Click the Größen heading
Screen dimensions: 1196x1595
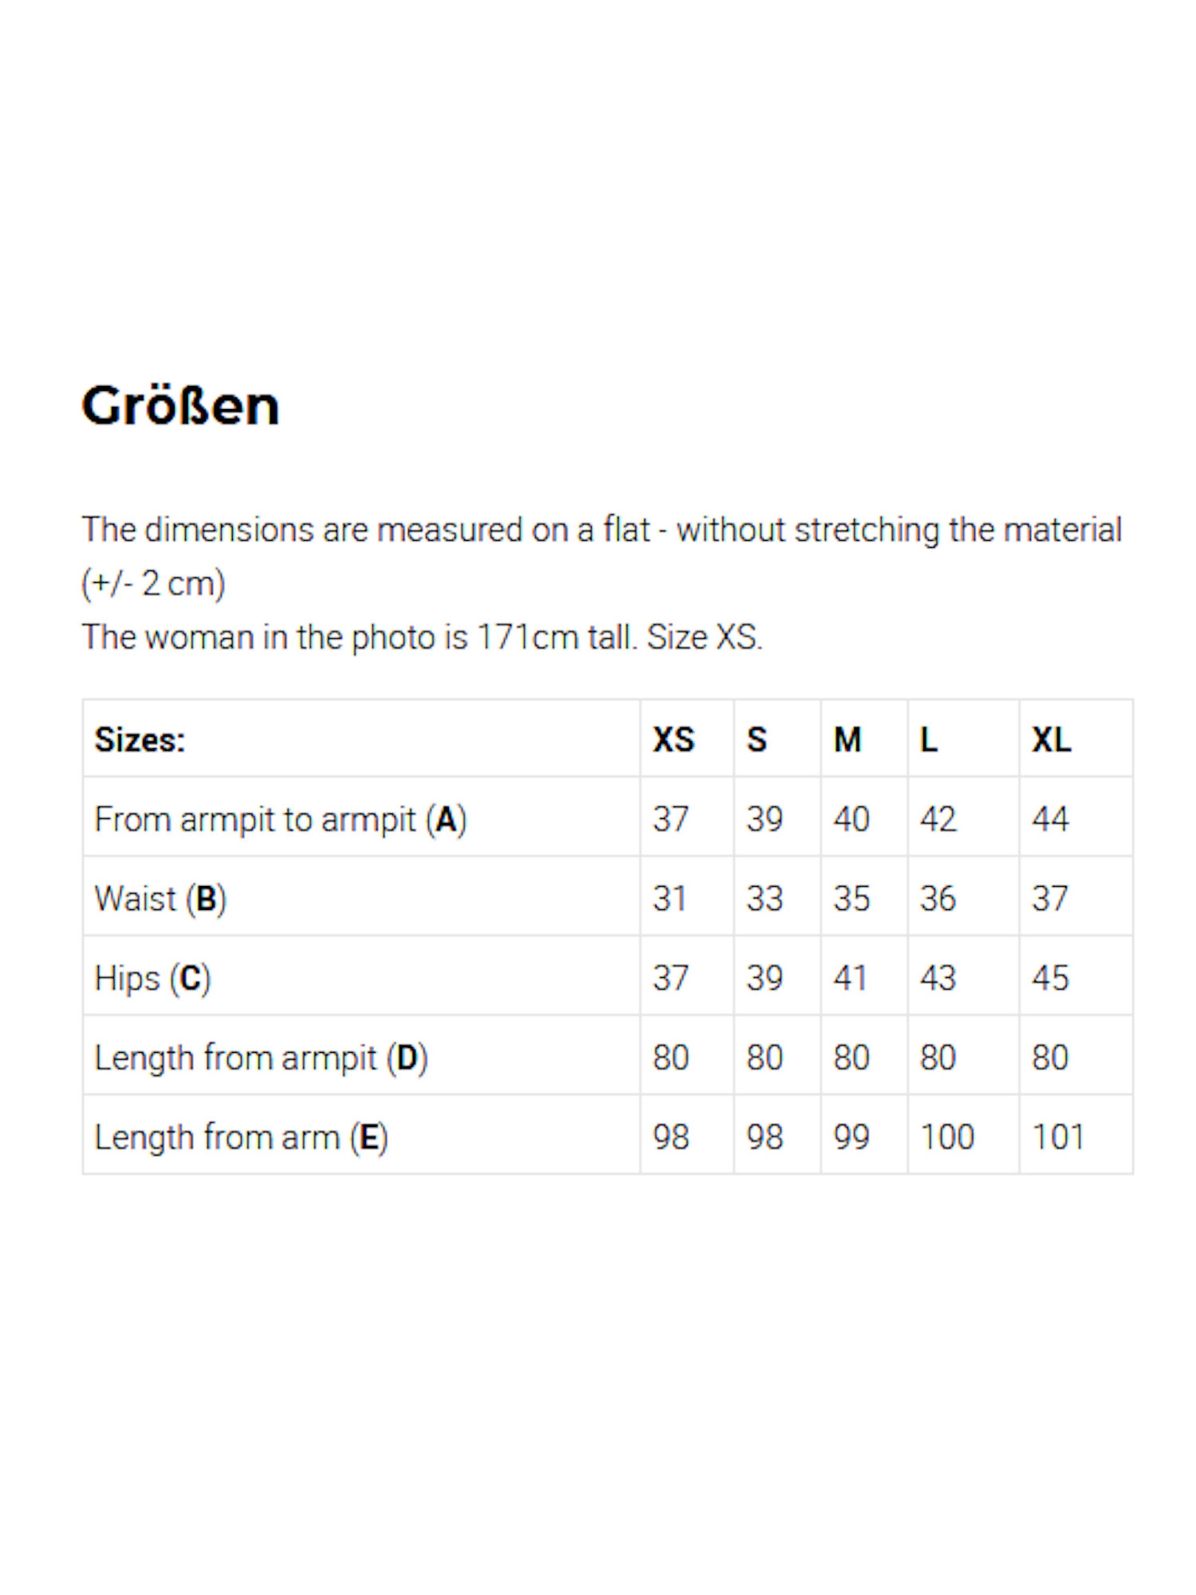179,406
